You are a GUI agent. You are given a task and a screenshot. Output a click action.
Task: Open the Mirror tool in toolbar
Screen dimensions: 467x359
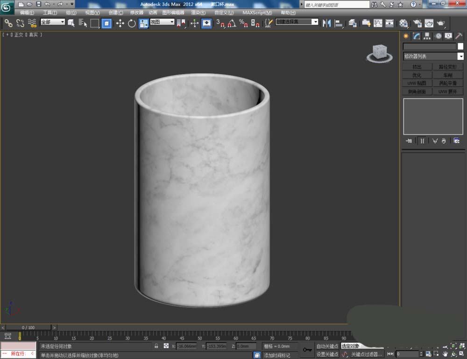click(326, 23)
